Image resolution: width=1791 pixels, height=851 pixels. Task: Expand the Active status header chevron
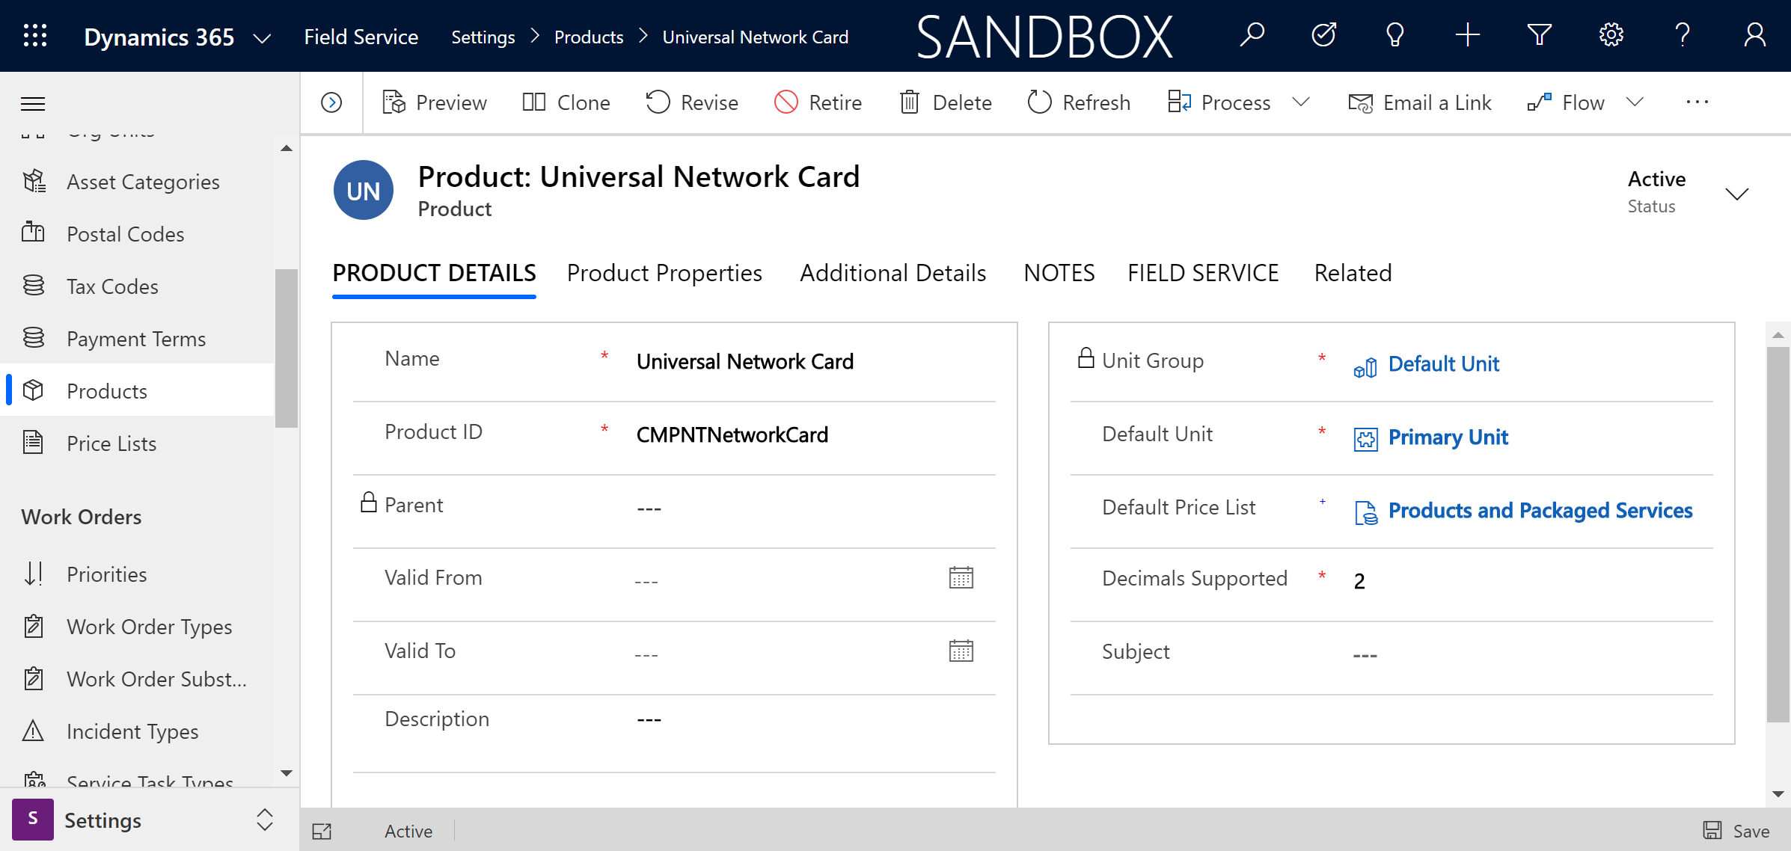tap(1736, 194)
